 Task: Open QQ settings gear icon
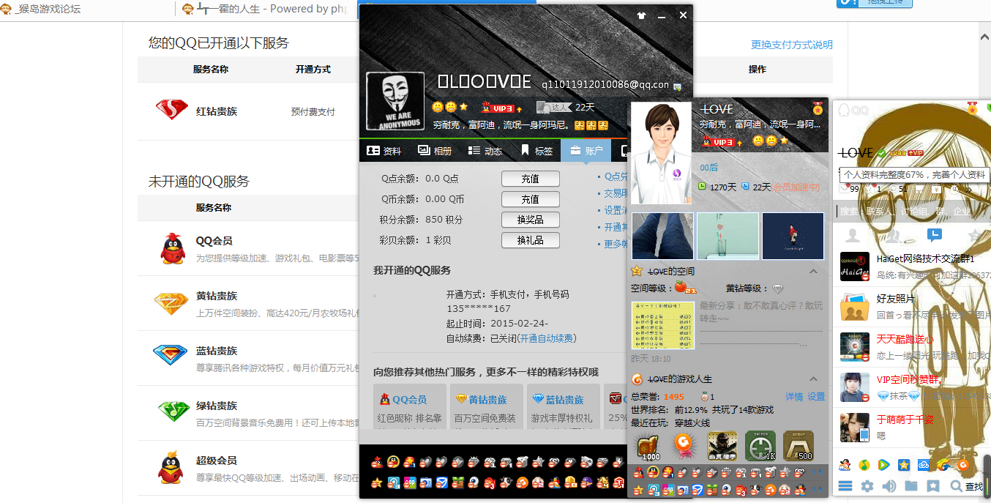coord(867,486)
